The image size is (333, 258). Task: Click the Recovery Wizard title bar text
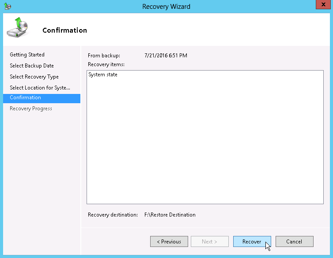[166, 6]
